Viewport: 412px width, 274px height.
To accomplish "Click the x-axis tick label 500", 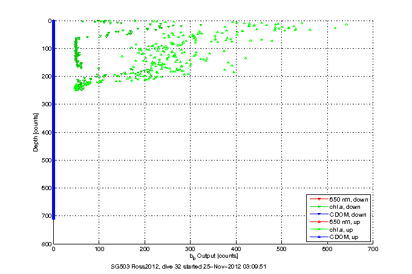I will point(281,249).
